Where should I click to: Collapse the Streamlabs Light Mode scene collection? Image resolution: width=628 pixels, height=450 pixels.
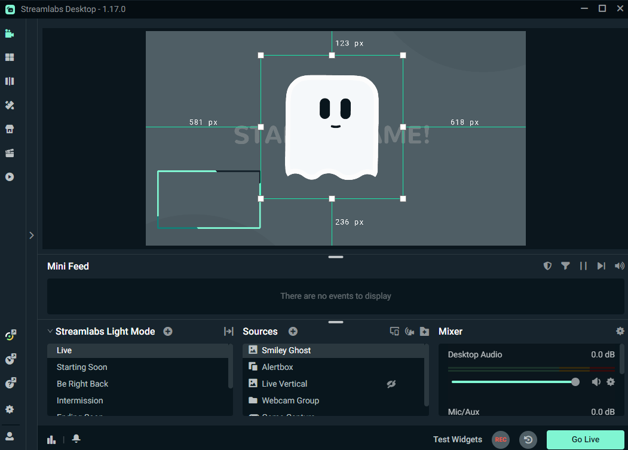tap(50, 331)
